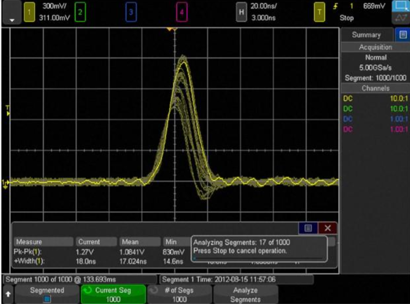Viewport: 410px width, 304px height.
Task: Click the 17.024ns mean width value
Action: click(x=133, y=261)
